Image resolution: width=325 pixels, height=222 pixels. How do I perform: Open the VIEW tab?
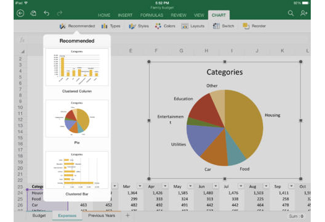(199, 15)
